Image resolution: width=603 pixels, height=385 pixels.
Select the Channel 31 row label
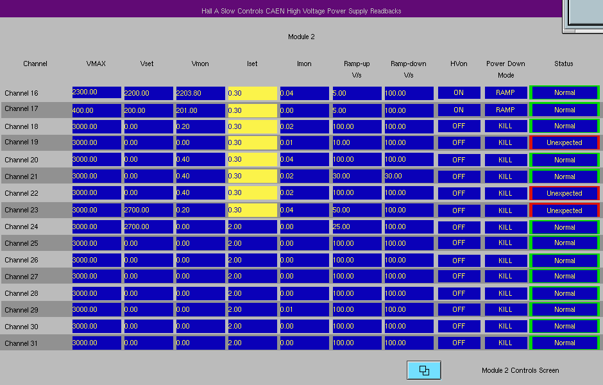(21, 343)
